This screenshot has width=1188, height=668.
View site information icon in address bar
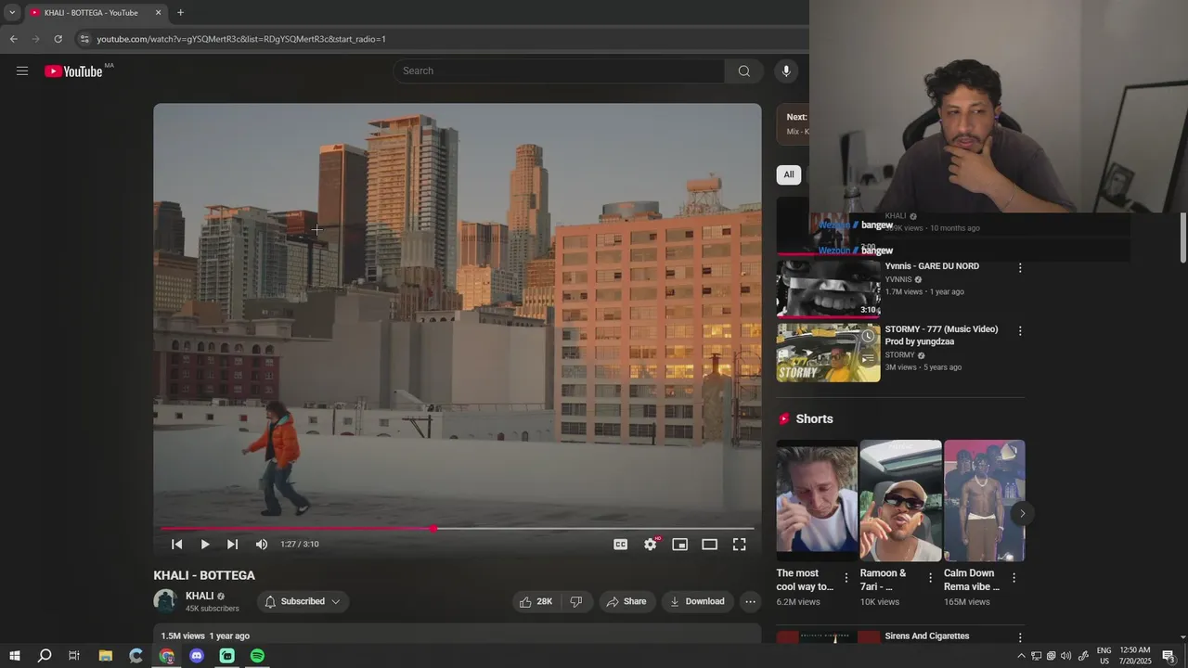click(84, 39)
